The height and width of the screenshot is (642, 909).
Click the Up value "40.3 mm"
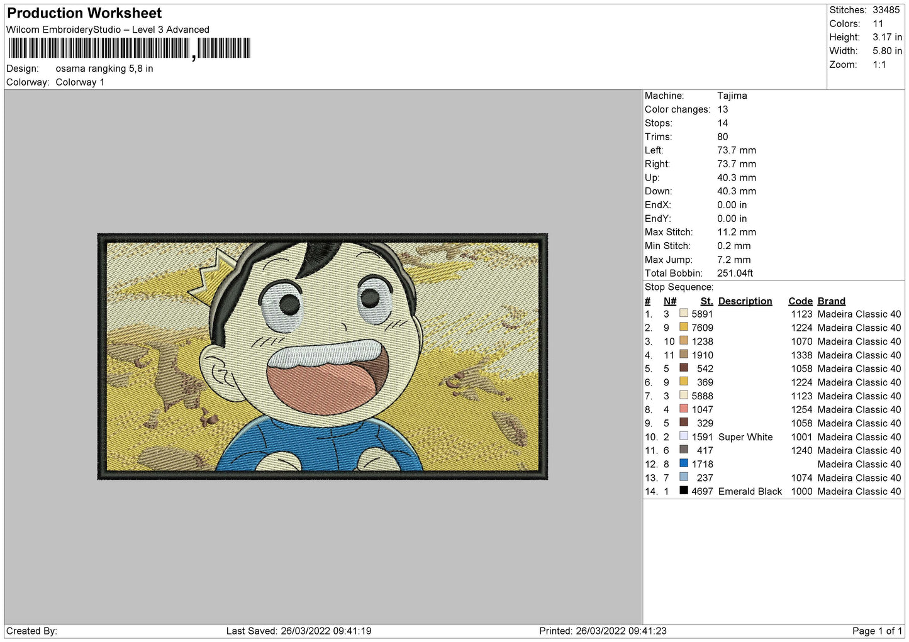click(x=737, y=178)
